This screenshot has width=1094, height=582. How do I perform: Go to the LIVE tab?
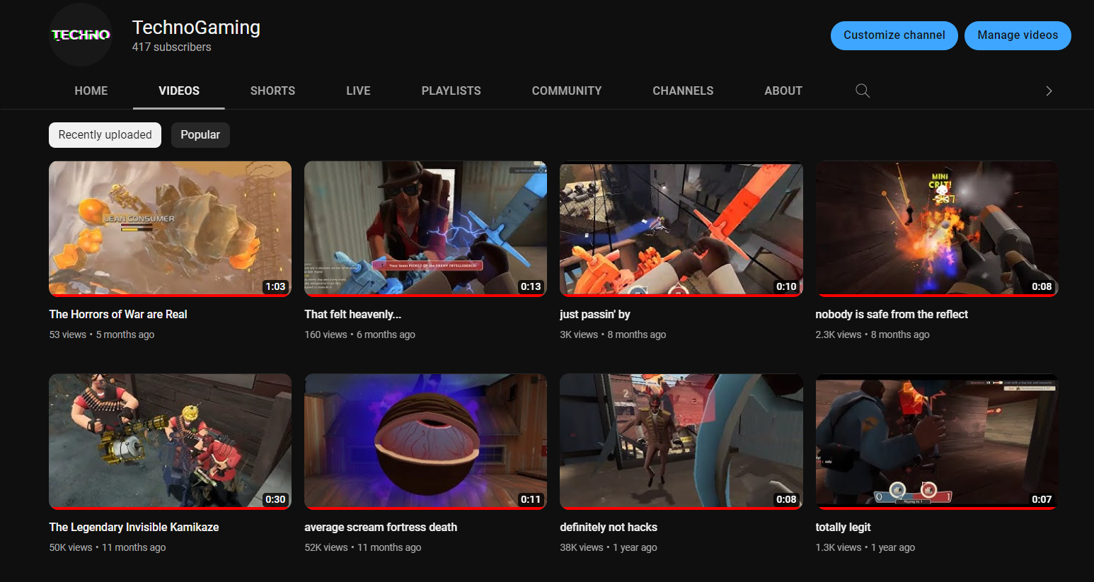(358, 91)
